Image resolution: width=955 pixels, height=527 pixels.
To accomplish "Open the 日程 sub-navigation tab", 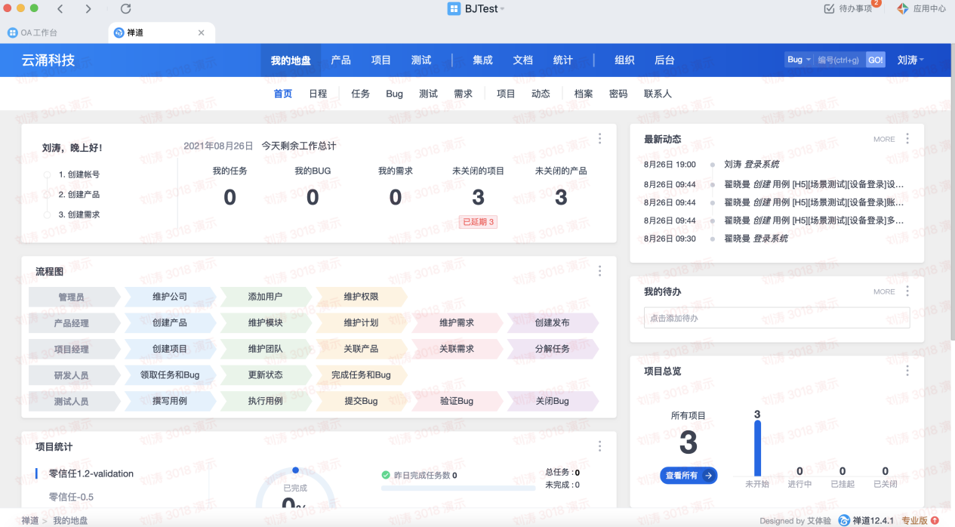I will click(318, 94).
